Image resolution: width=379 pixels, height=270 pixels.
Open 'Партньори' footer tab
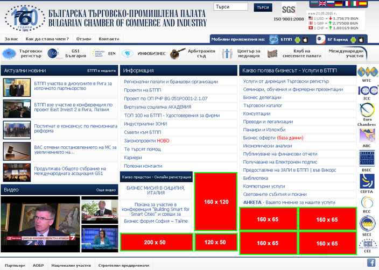15,265
